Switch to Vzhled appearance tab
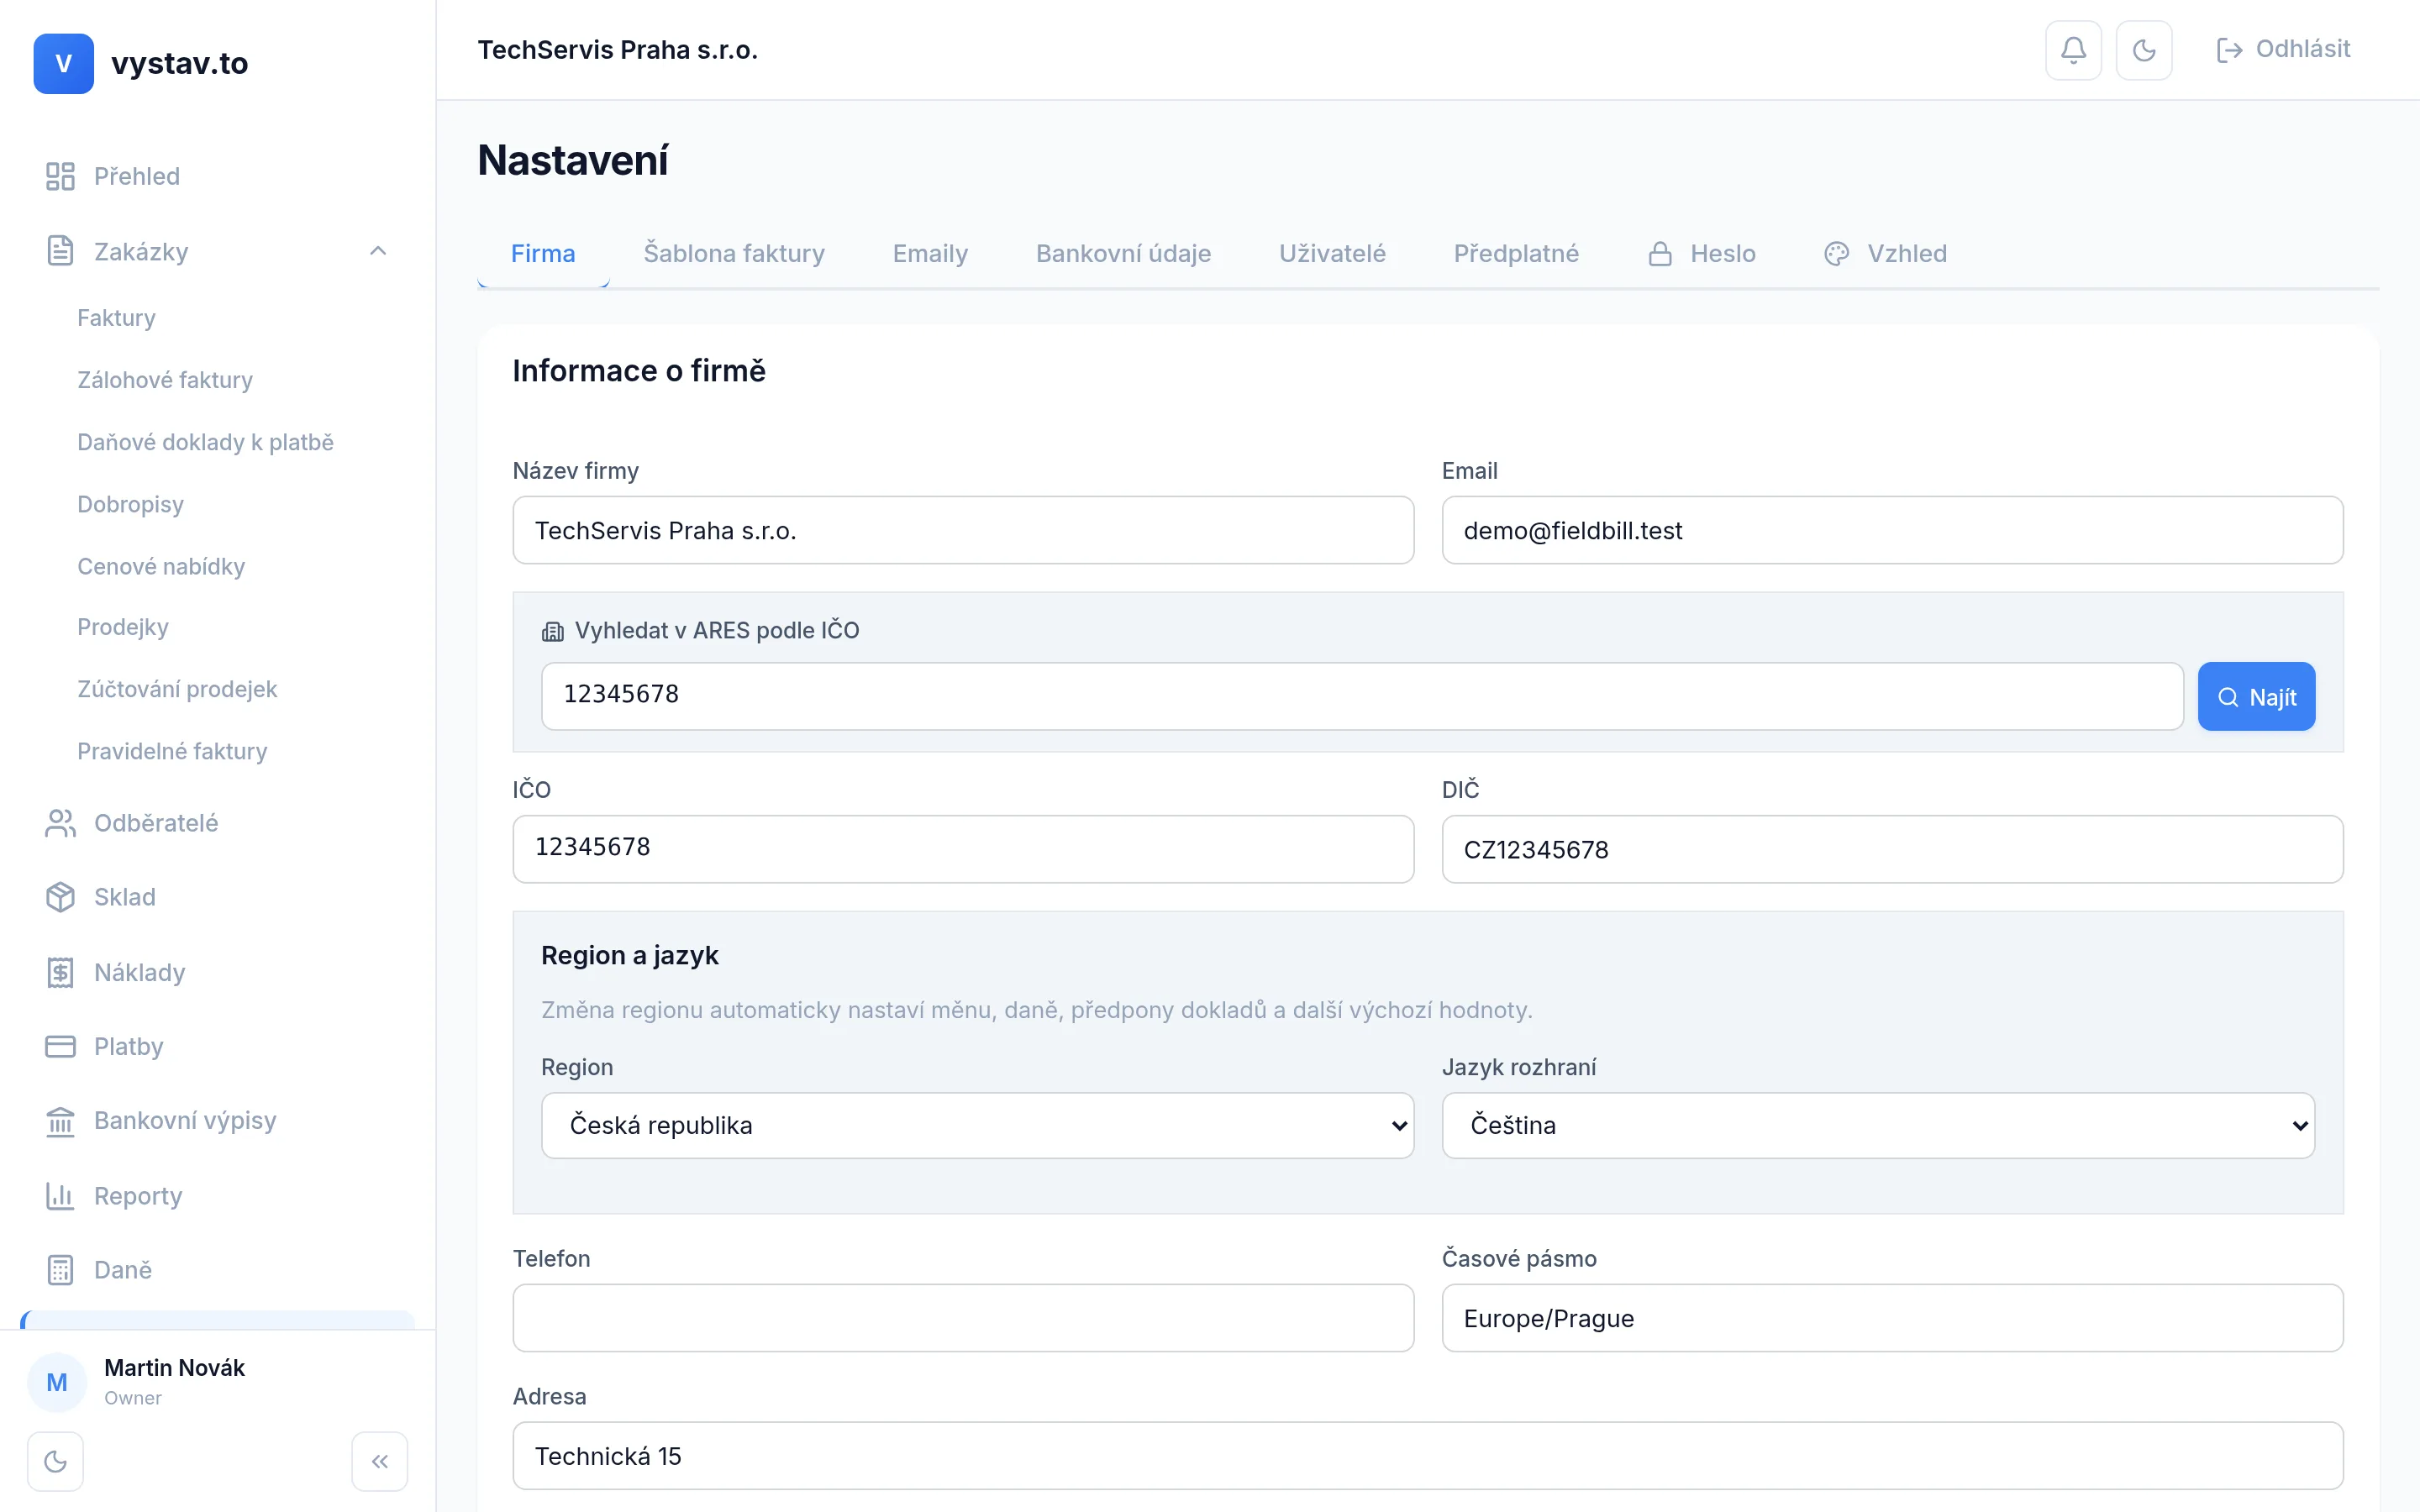The height and width of the screenshot is (1512, 2420). click(x=1885, y=254)
